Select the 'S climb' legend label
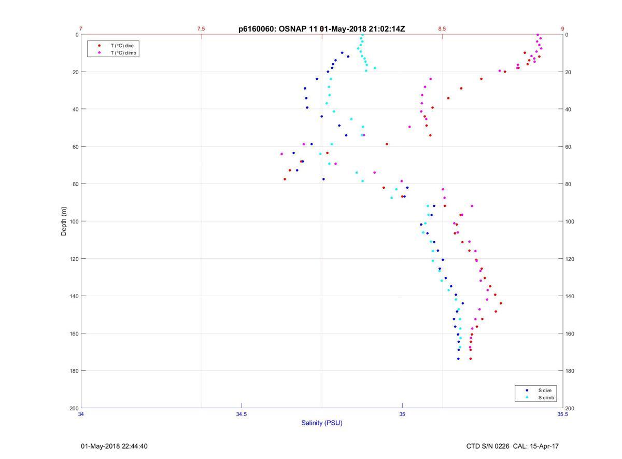This screenshot has width=622, height=459. tap(546, 398)
